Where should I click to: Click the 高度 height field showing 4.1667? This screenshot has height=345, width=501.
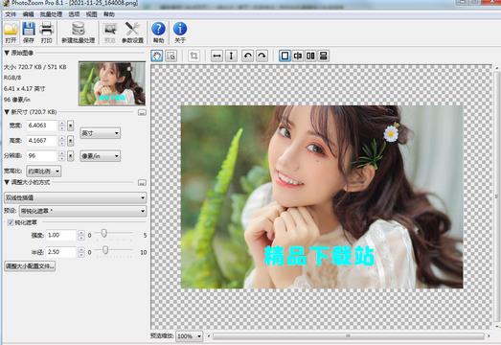point(41,141)
